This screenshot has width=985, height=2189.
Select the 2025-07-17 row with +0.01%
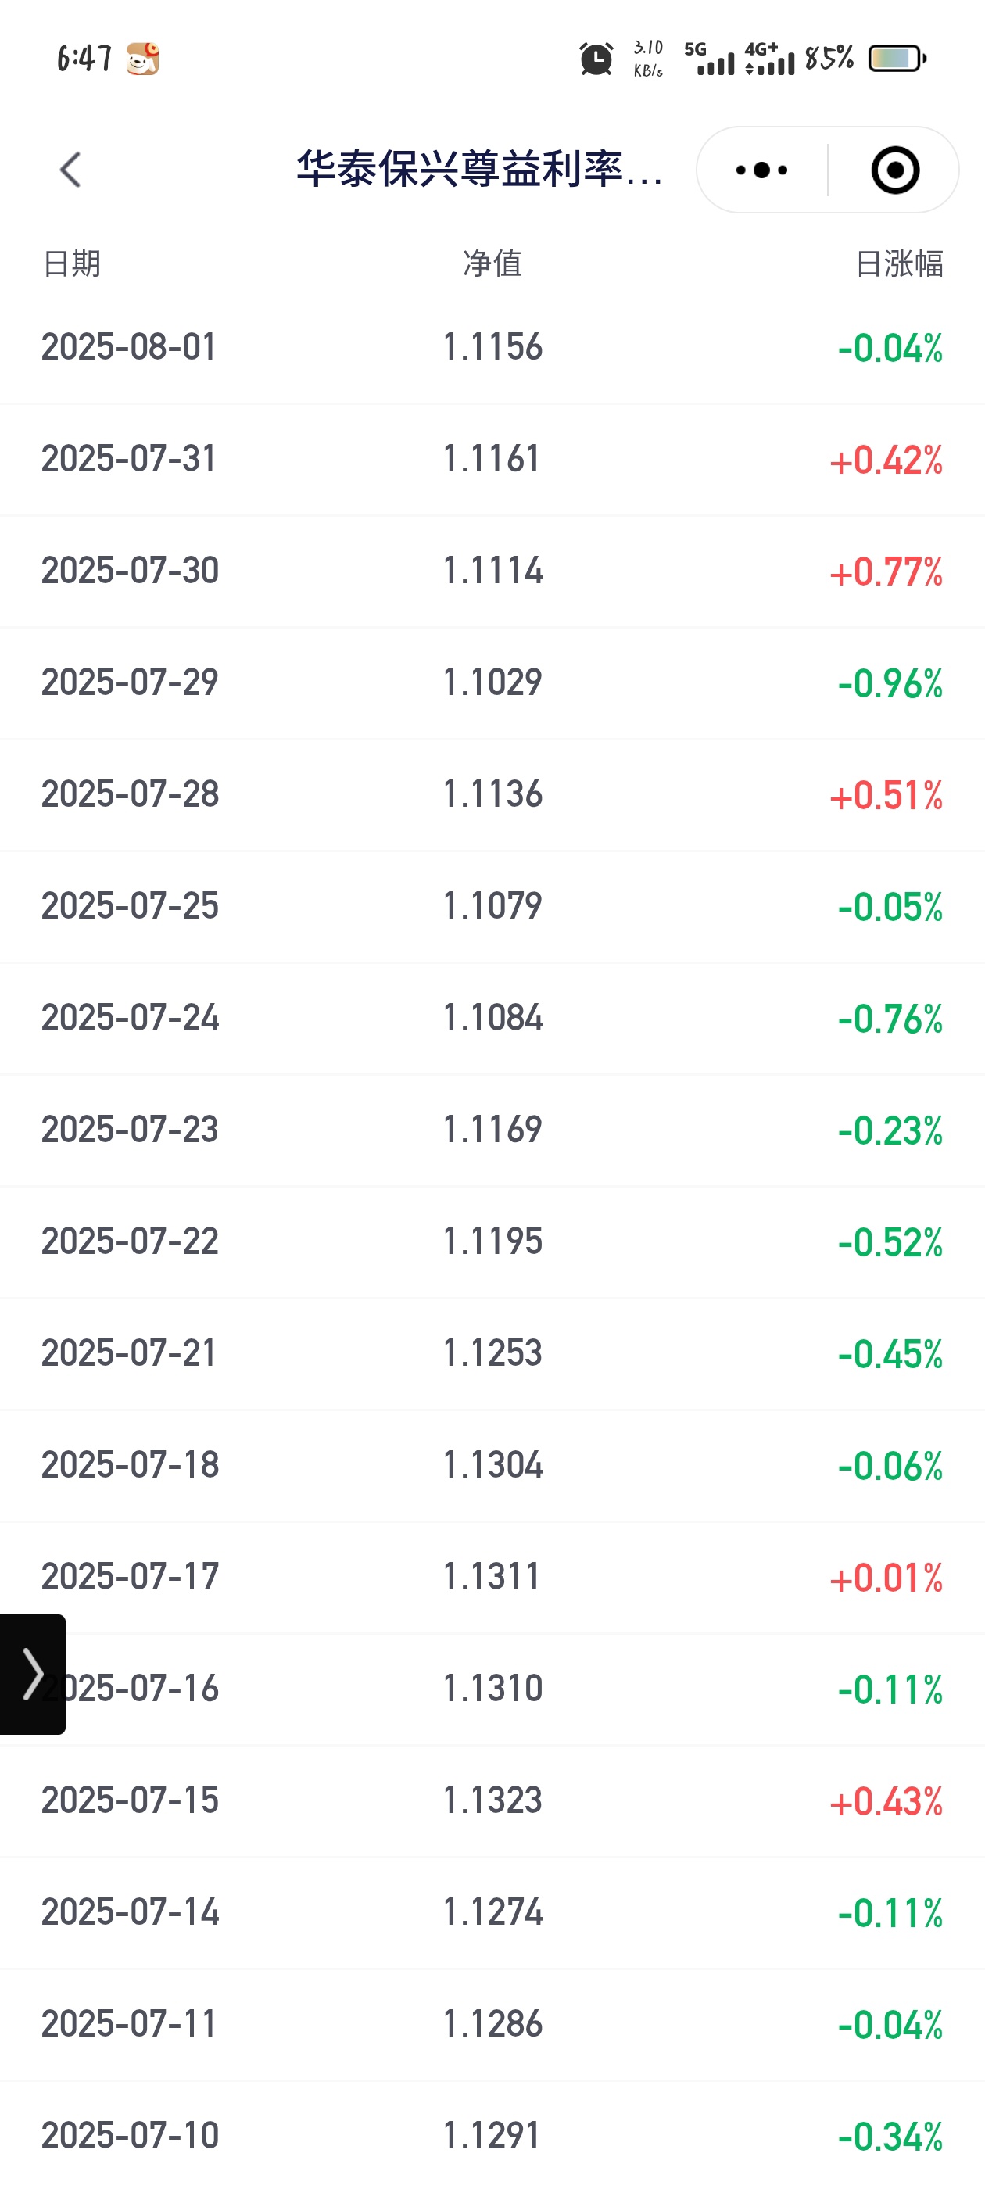click(492, 1578)
